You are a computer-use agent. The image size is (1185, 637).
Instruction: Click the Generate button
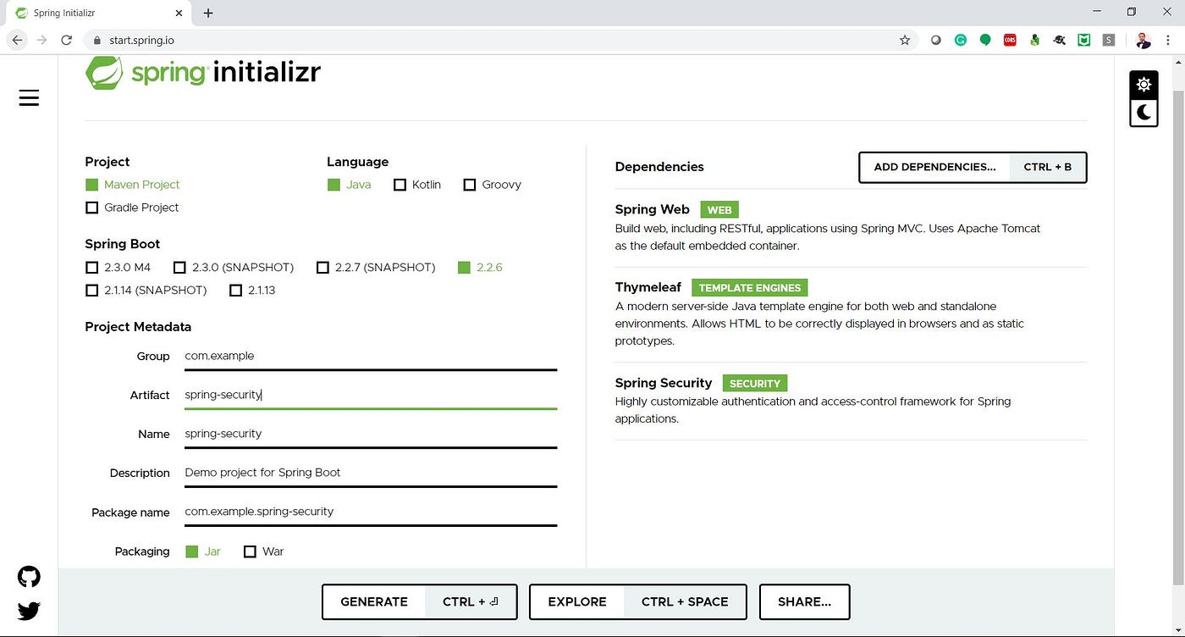tap(420, 602)
